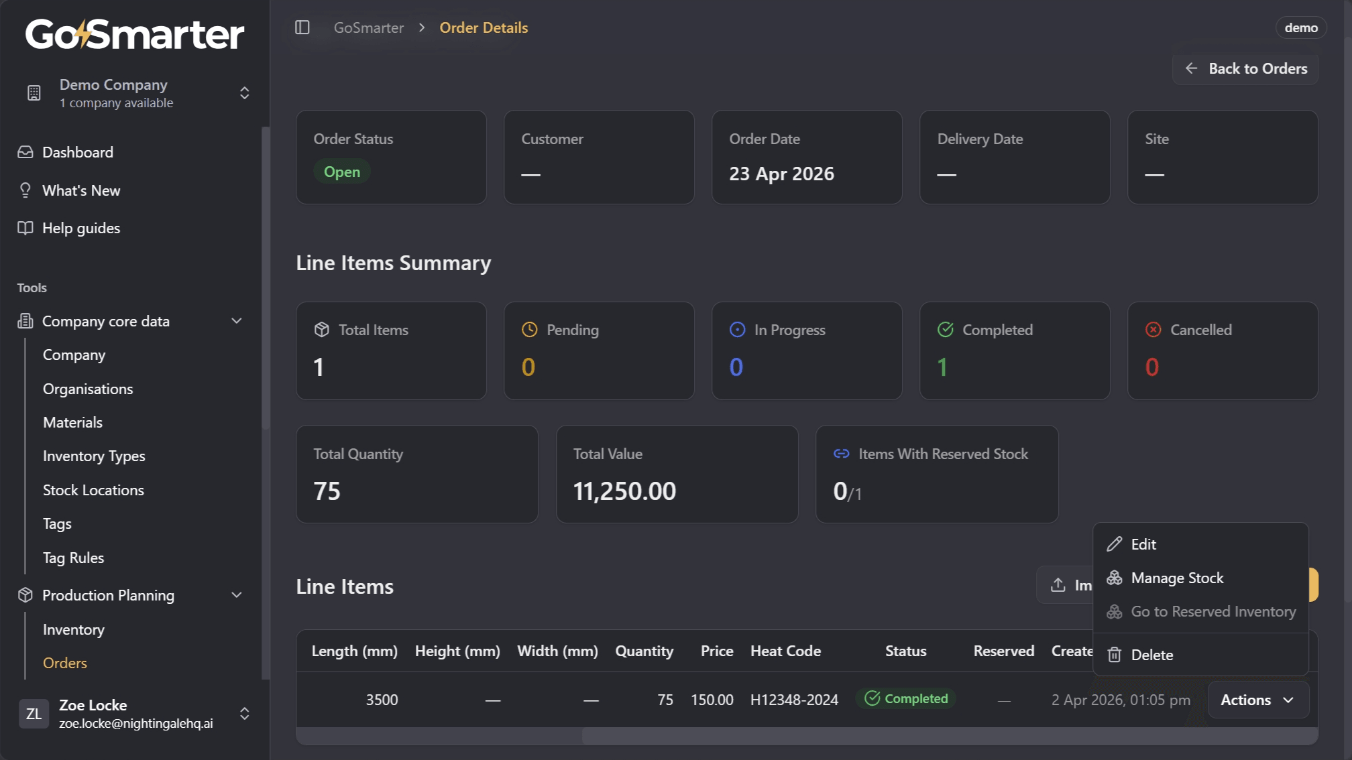Click the Reserved column header
Image resolution: width=1352 pixels, height=760 pixels.
[x=1003, y=651]
